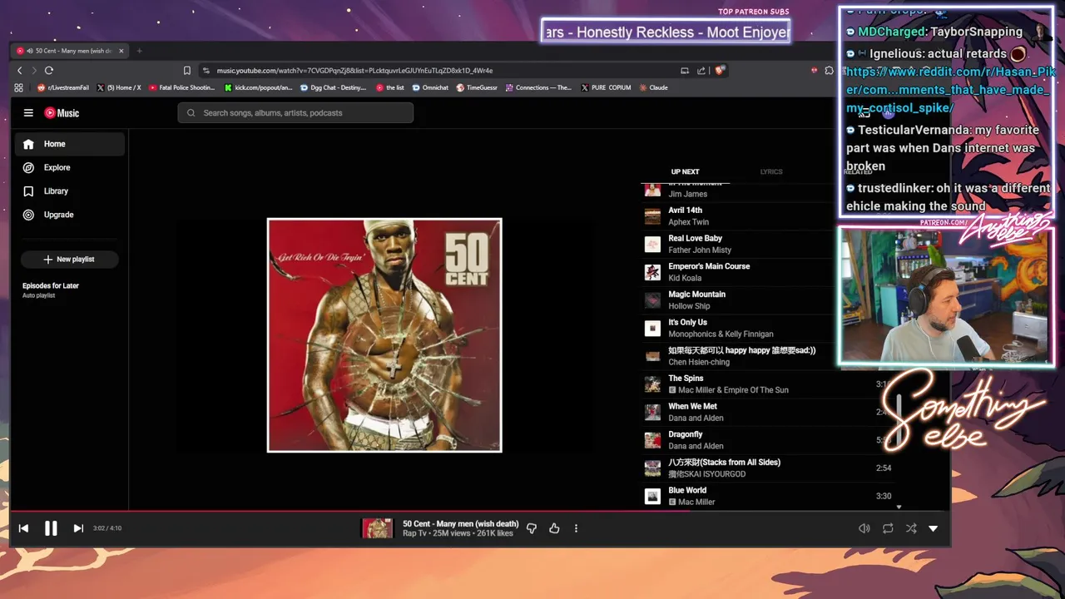Image resolution: width=1065 pixels, height=599 pixels.
Task: Close the 50 Cent browser tab
Action: 121,51
